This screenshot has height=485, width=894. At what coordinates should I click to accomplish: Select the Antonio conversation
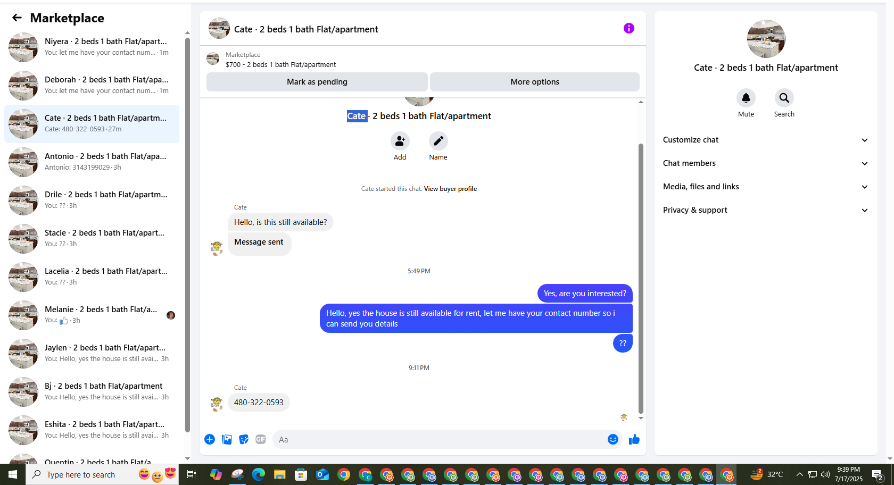(x=92, y=162)
